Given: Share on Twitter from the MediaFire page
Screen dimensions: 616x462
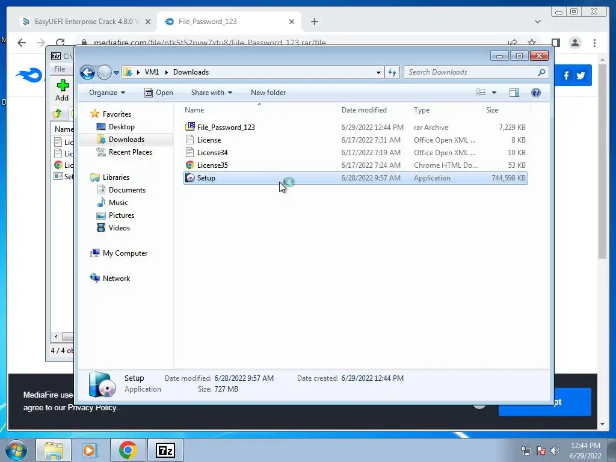Looking at the screenshot, I should coord(581,76).
